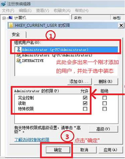Switch to the 安全 tab

(16, 34)
